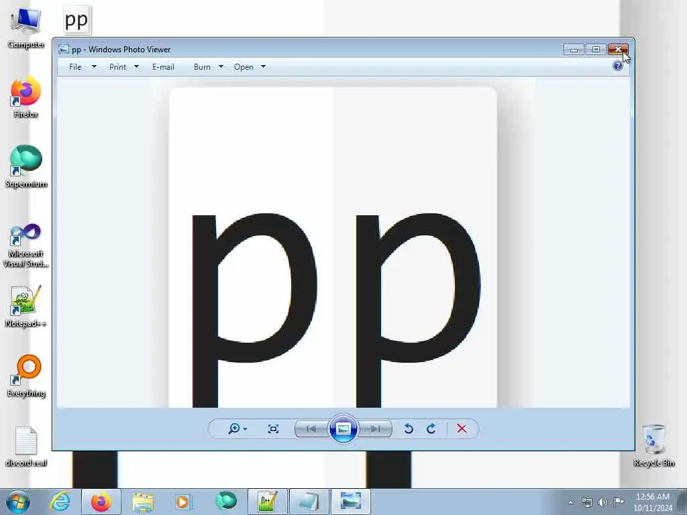687x515 pixels.
Task: Select the Computer desktop icon
Action: [26, 28]
